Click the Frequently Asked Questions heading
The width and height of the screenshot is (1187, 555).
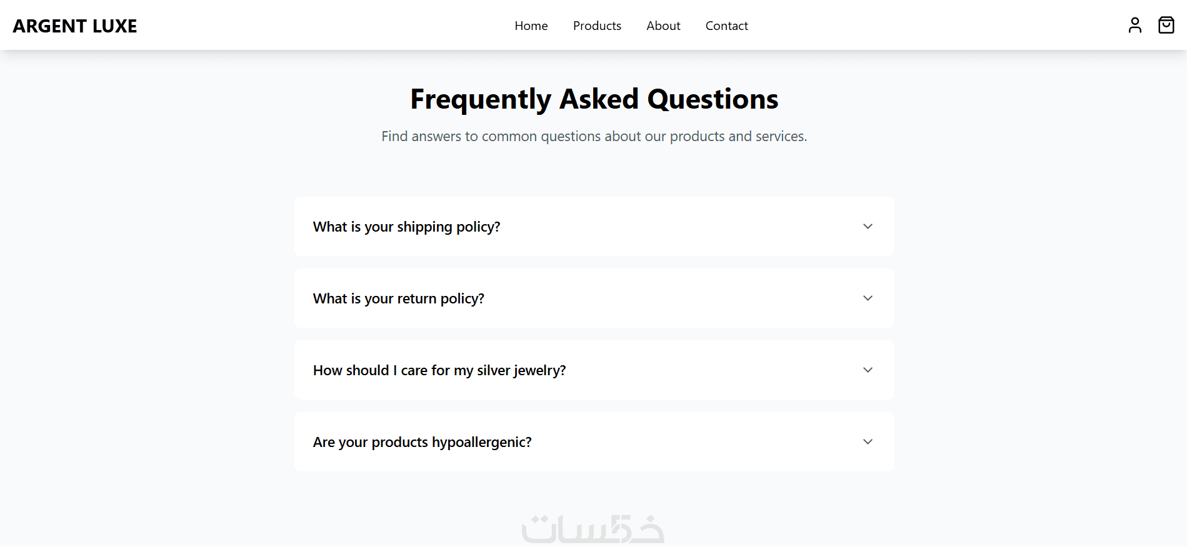click(x=594, y=99)
